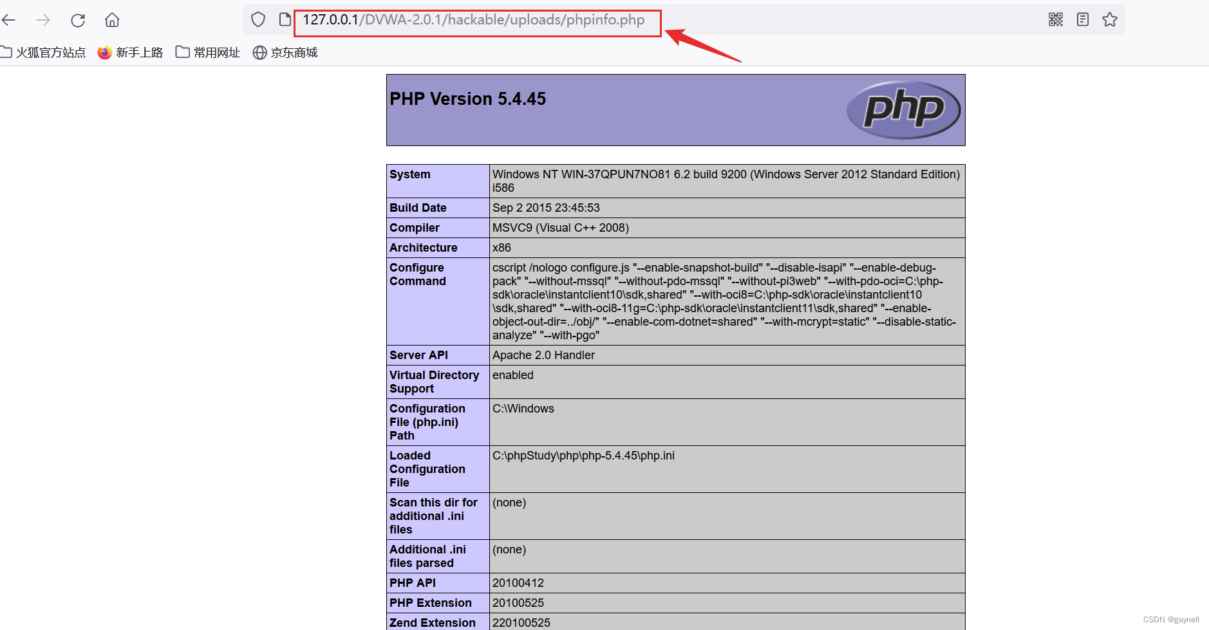Viewport: 1209px width, 630px height.
Task: Click the 220100525 Zend Extension value
Action: (x=521, y=622)
